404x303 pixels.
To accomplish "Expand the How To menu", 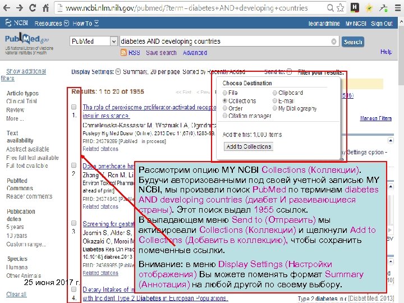I will [x=85, y=24].
